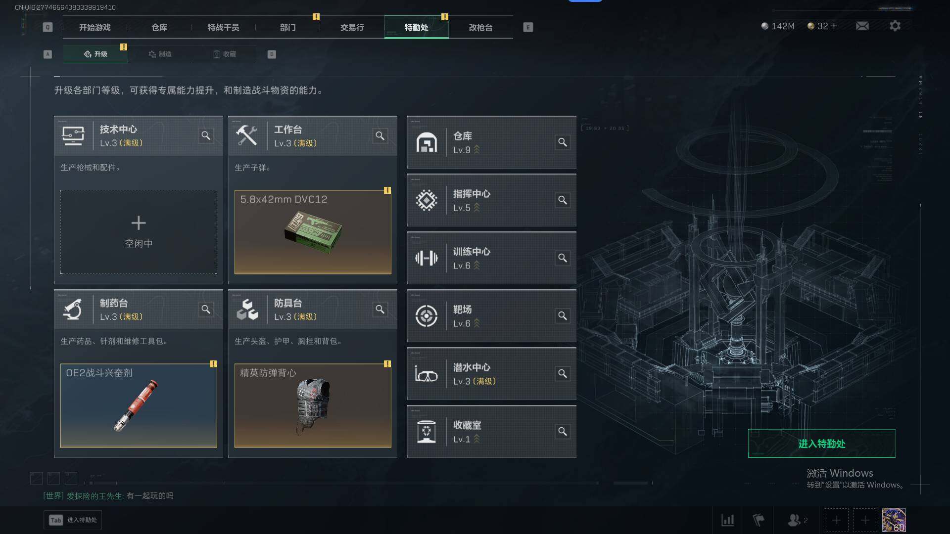Select the OE2战斗兴奋剂 item thumbnail
950x534 pixels.
pyautogui.click(x=139, y=405)
